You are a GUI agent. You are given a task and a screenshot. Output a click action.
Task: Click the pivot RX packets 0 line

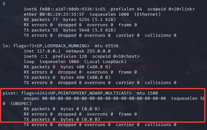pyautogui.click(x=62, y=109)
